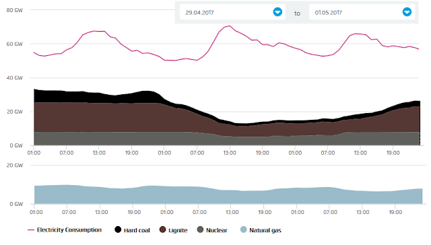Toggle the Hard coal black legend swatch
The image size is (431, 245).
[x=118, y=230]
